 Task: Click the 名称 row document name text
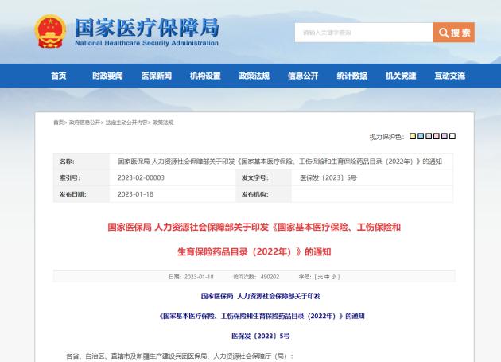click(280, 162)
